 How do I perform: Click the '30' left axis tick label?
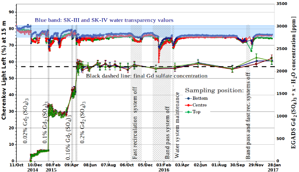point(12,112)
